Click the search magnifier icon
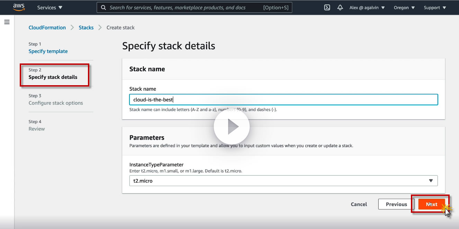The height and width of the screenshot is (229, 459). point(103,8)
